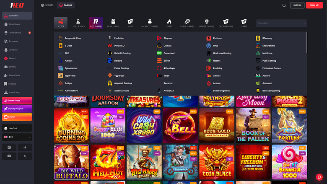Select the Play'n GO provider icon

(x=110, y=46)
